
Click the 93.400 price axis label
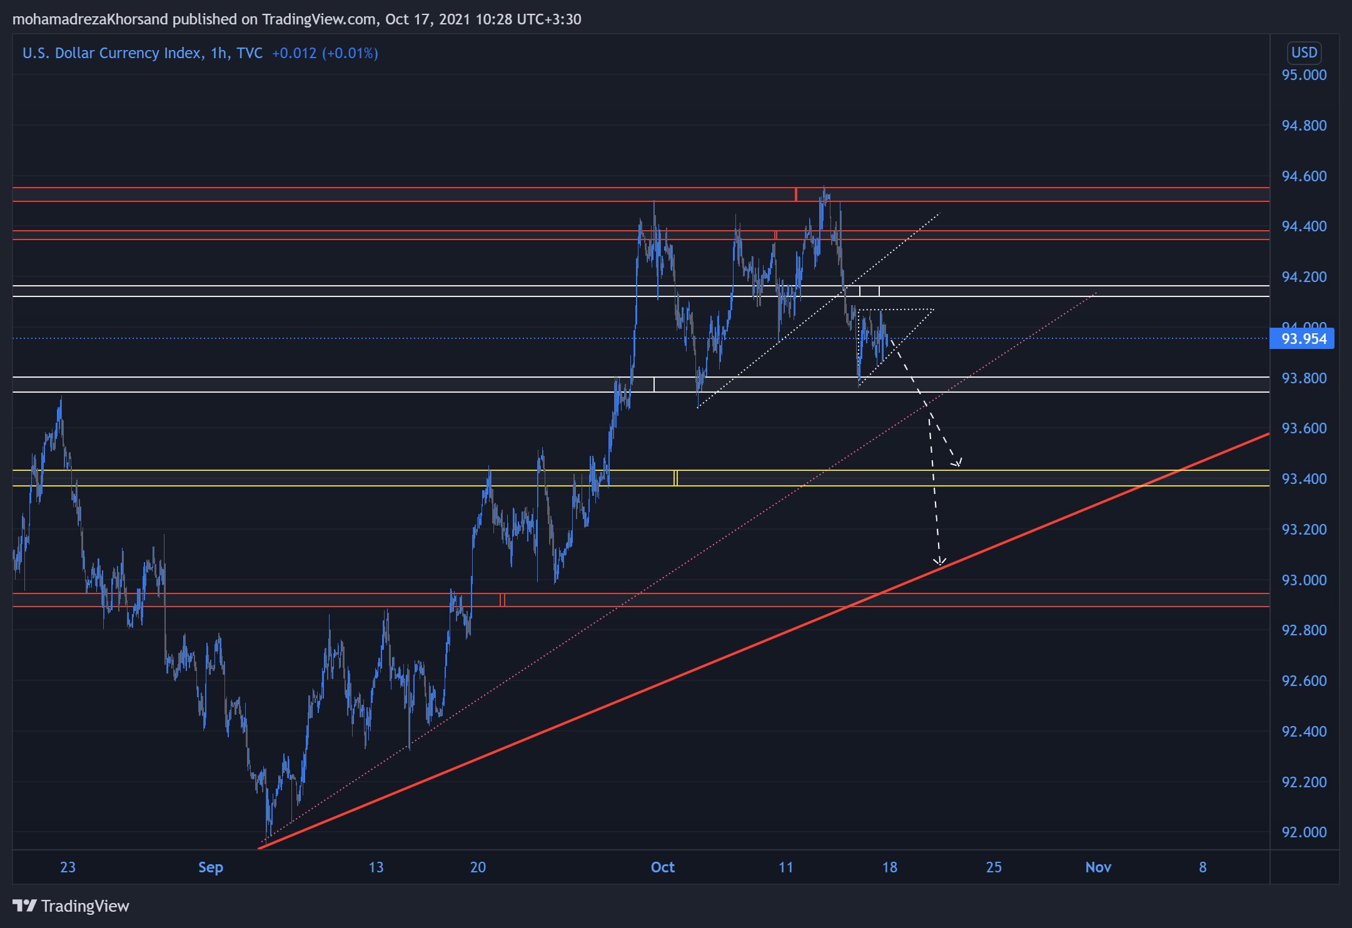tap(1304, 479)
